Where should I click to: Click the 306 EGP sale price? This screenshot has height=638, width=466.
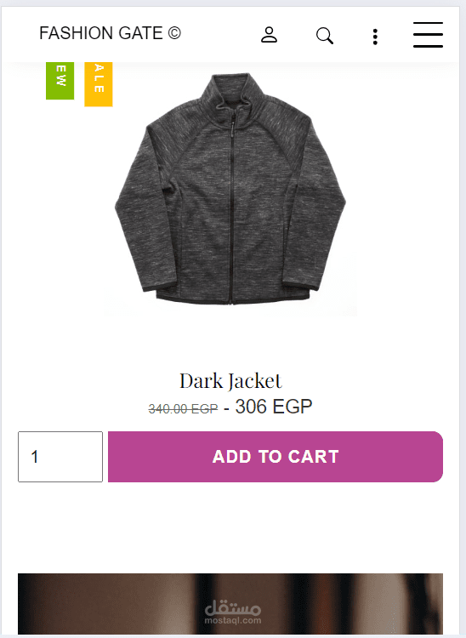point(274,407)
